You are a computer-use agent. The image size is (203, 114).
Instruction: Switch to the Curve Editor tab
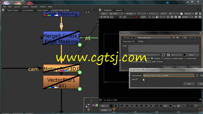(x=28, y=10)
